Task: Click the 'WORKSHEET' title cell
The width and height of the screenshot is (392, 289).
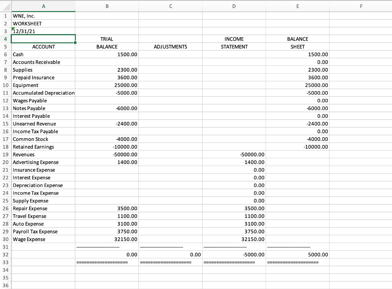Action: (x=43, y=23)
